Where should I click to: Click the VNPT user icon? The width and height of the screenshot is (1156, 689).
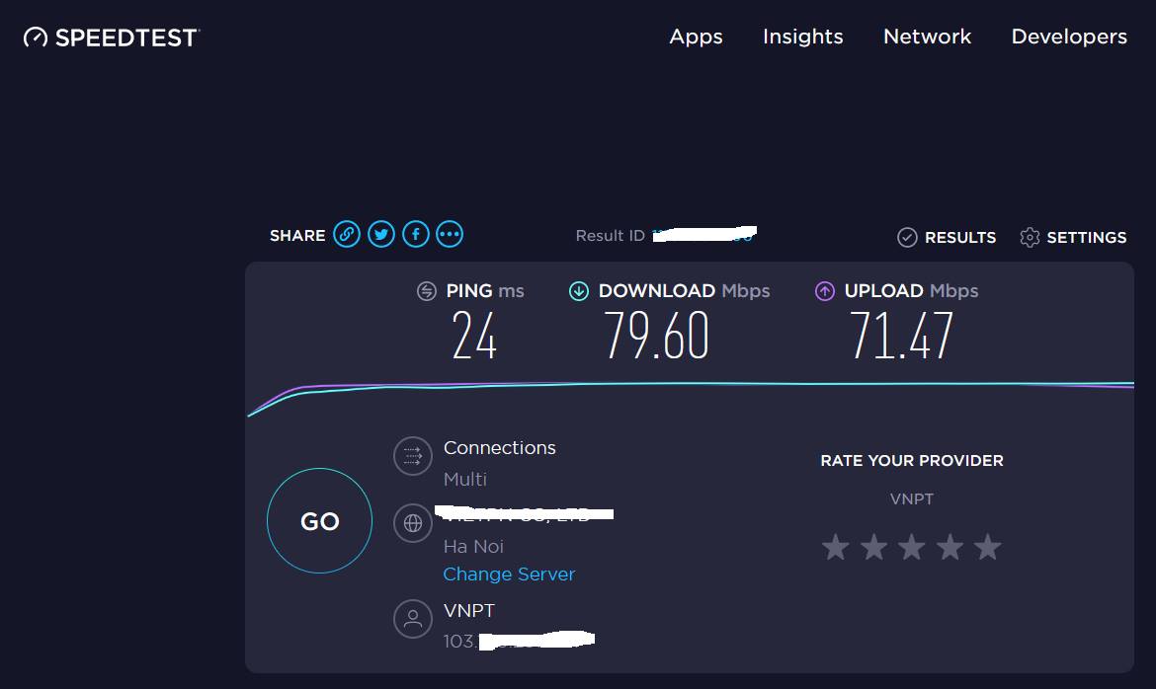coord(413,619)
